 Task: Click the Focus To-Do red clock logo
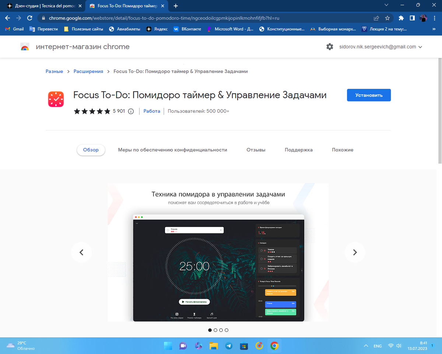56,100
